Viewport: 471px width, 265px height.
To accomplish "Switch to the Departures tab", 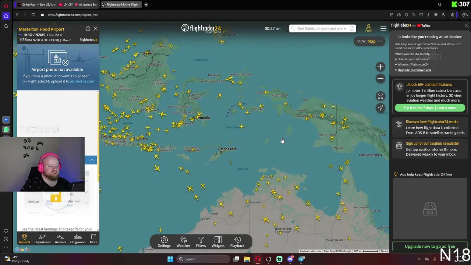I will pyautogui.click(x=42, y=239).
